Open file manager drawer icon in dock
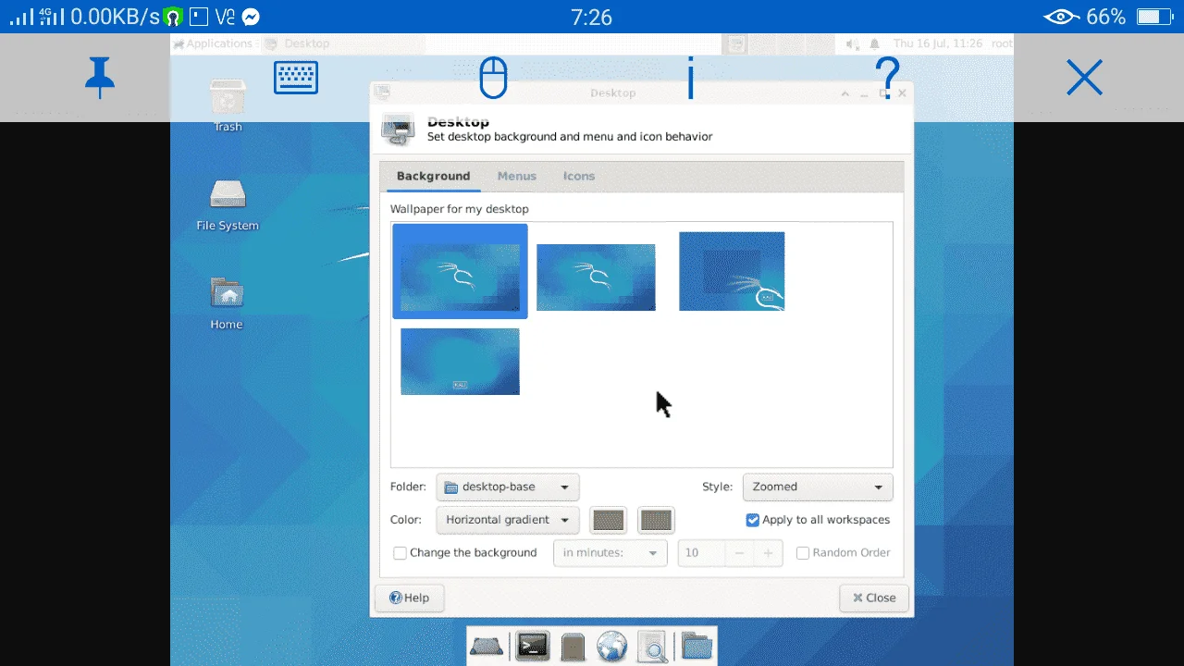The width and height of the screenshot is (1184, 666). click(573, 647)
